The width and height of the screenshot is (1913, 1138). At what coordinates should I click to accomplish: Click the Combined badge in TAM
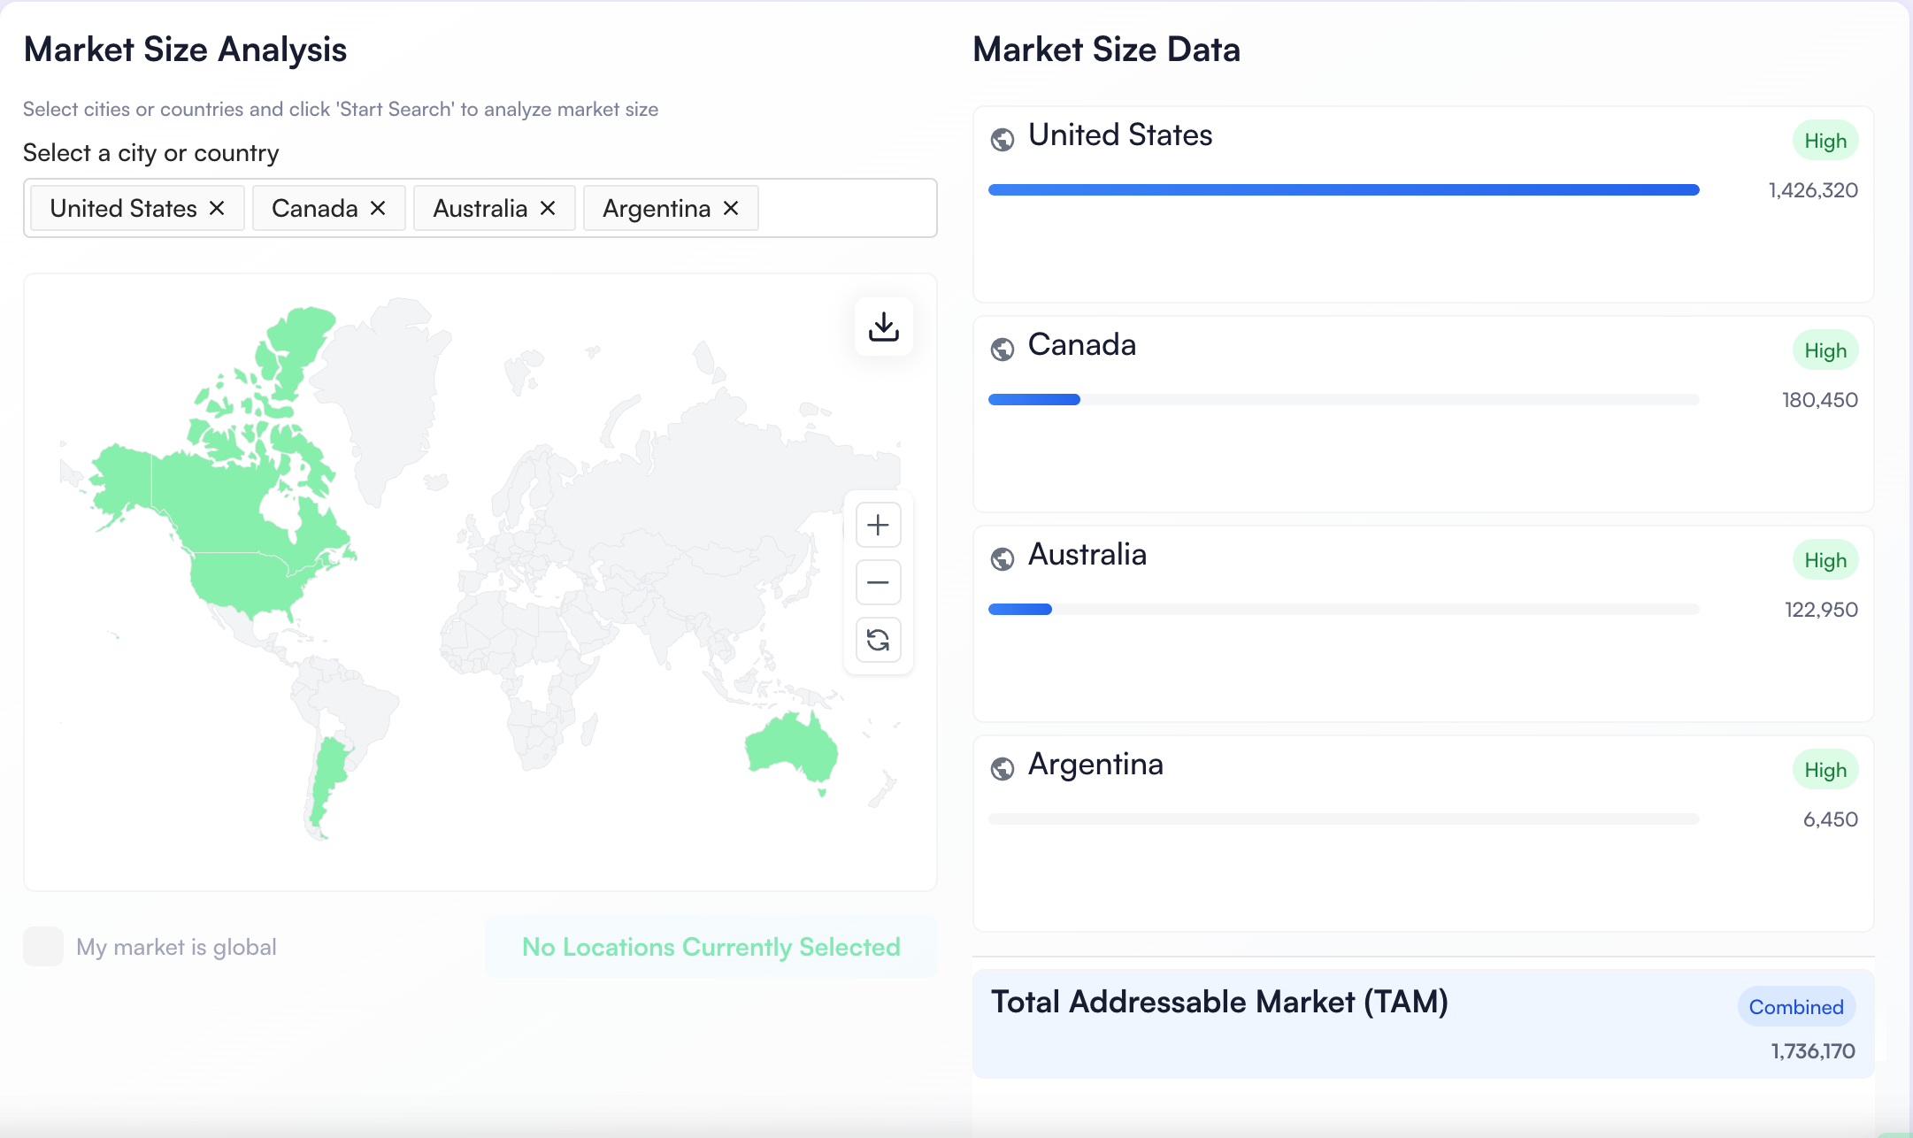point(1795,1007)
